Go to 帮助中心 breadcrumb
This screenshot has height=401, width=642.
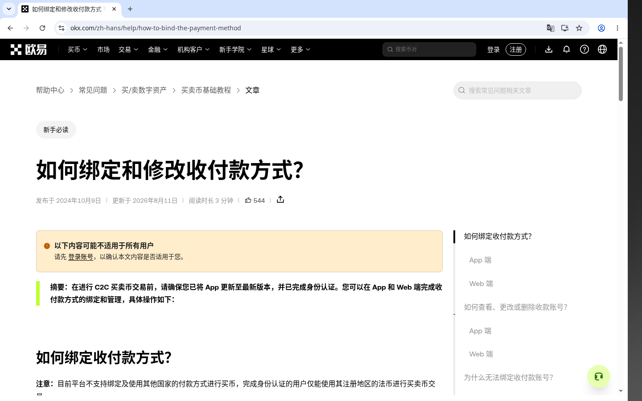[50, 90]
